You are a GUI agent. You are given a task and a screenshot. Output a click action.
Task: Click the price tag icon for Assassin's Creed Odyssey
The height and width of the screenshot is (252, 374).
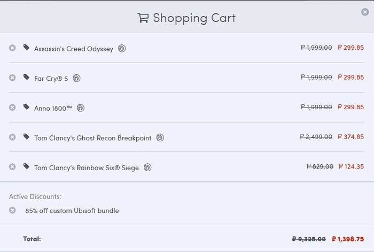[26, 48]
